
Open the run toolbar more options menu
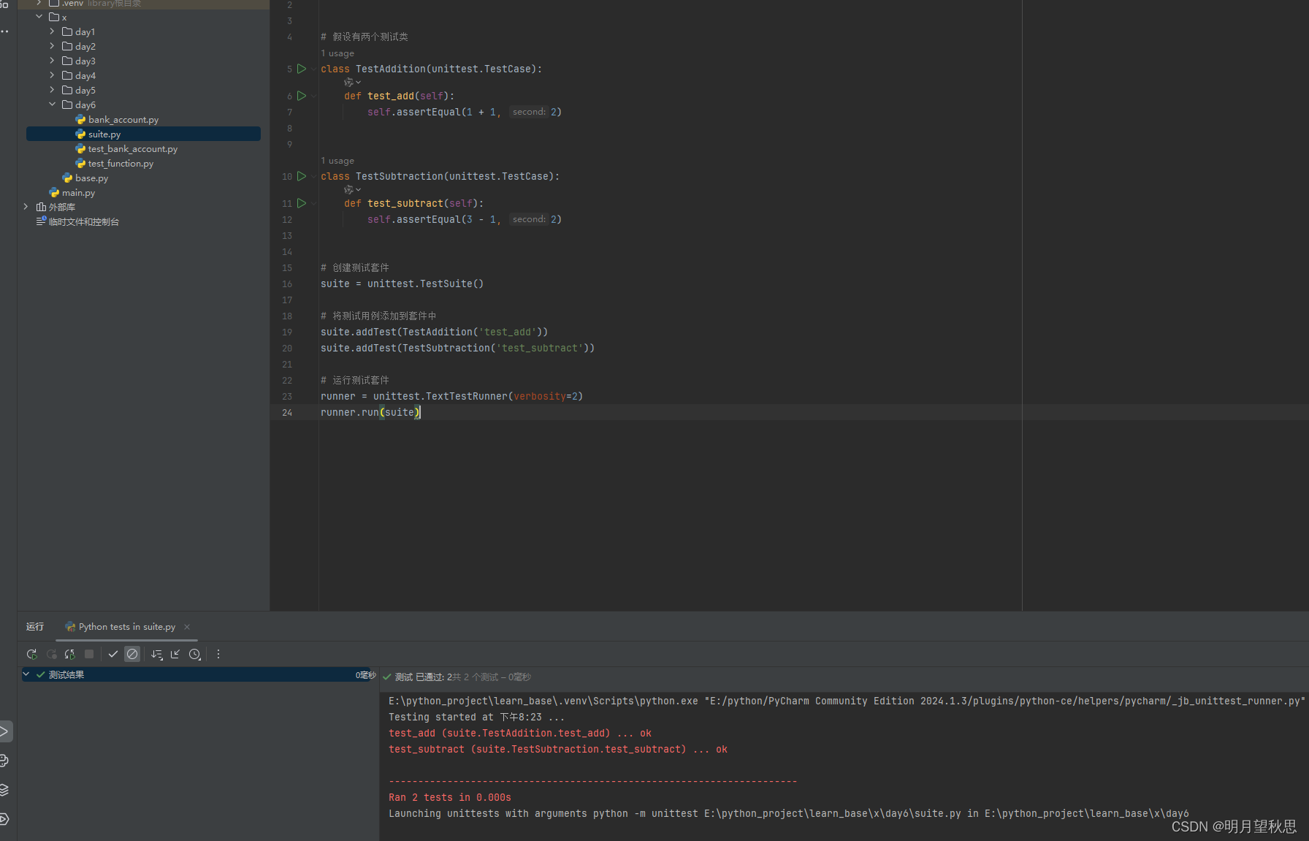218,655
